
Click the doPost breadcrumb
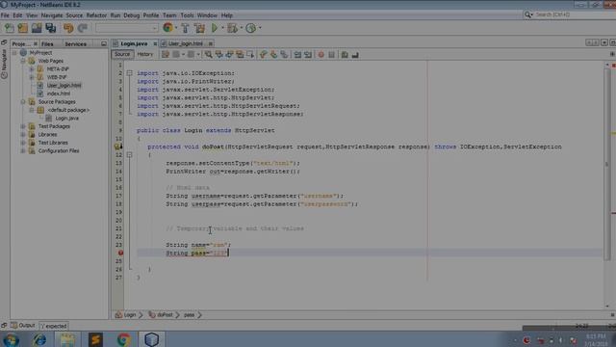[165, 315]
